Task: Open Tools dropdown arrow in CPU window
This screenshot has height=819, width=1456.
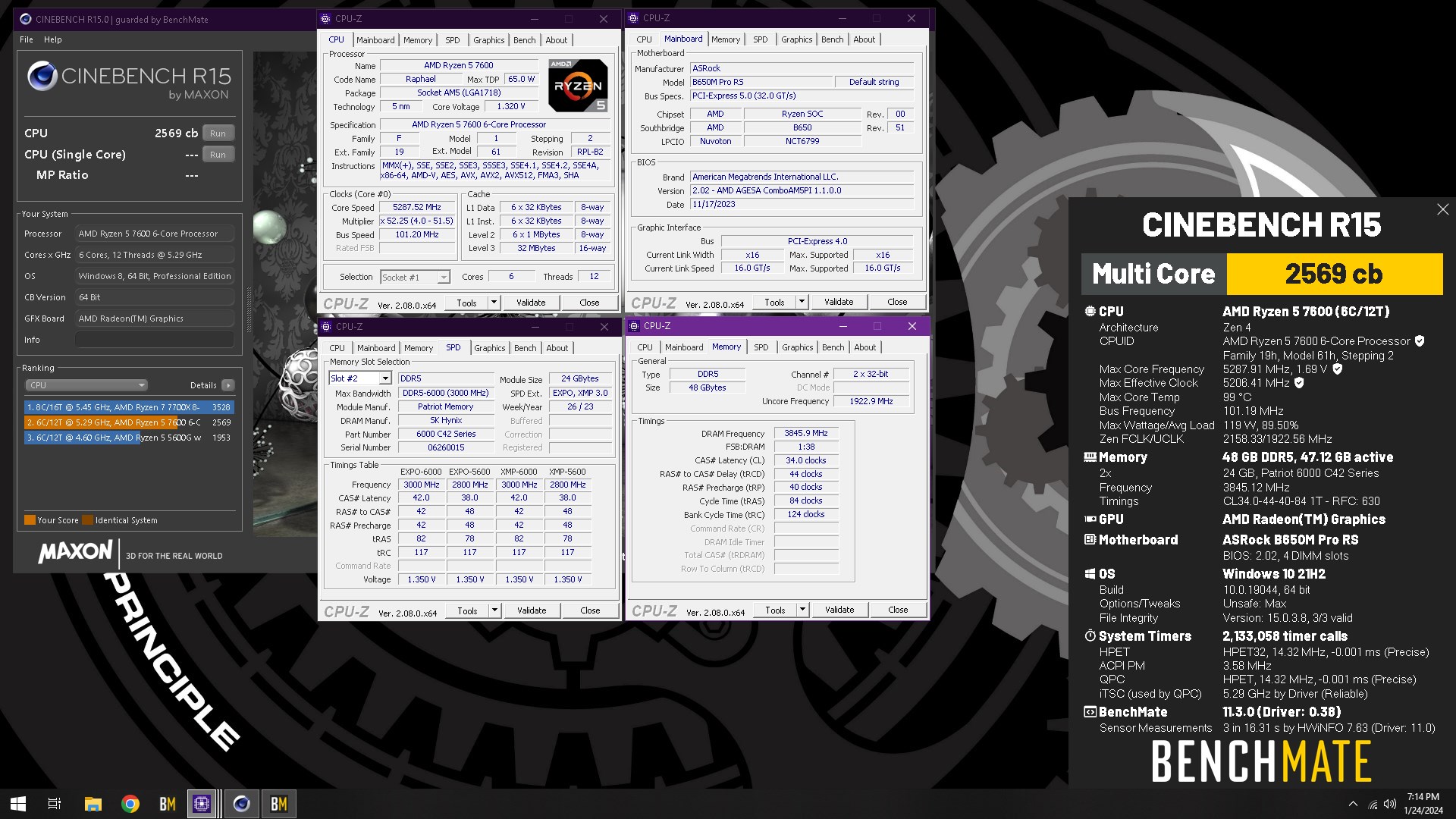Action: click(x=494, y=303)
